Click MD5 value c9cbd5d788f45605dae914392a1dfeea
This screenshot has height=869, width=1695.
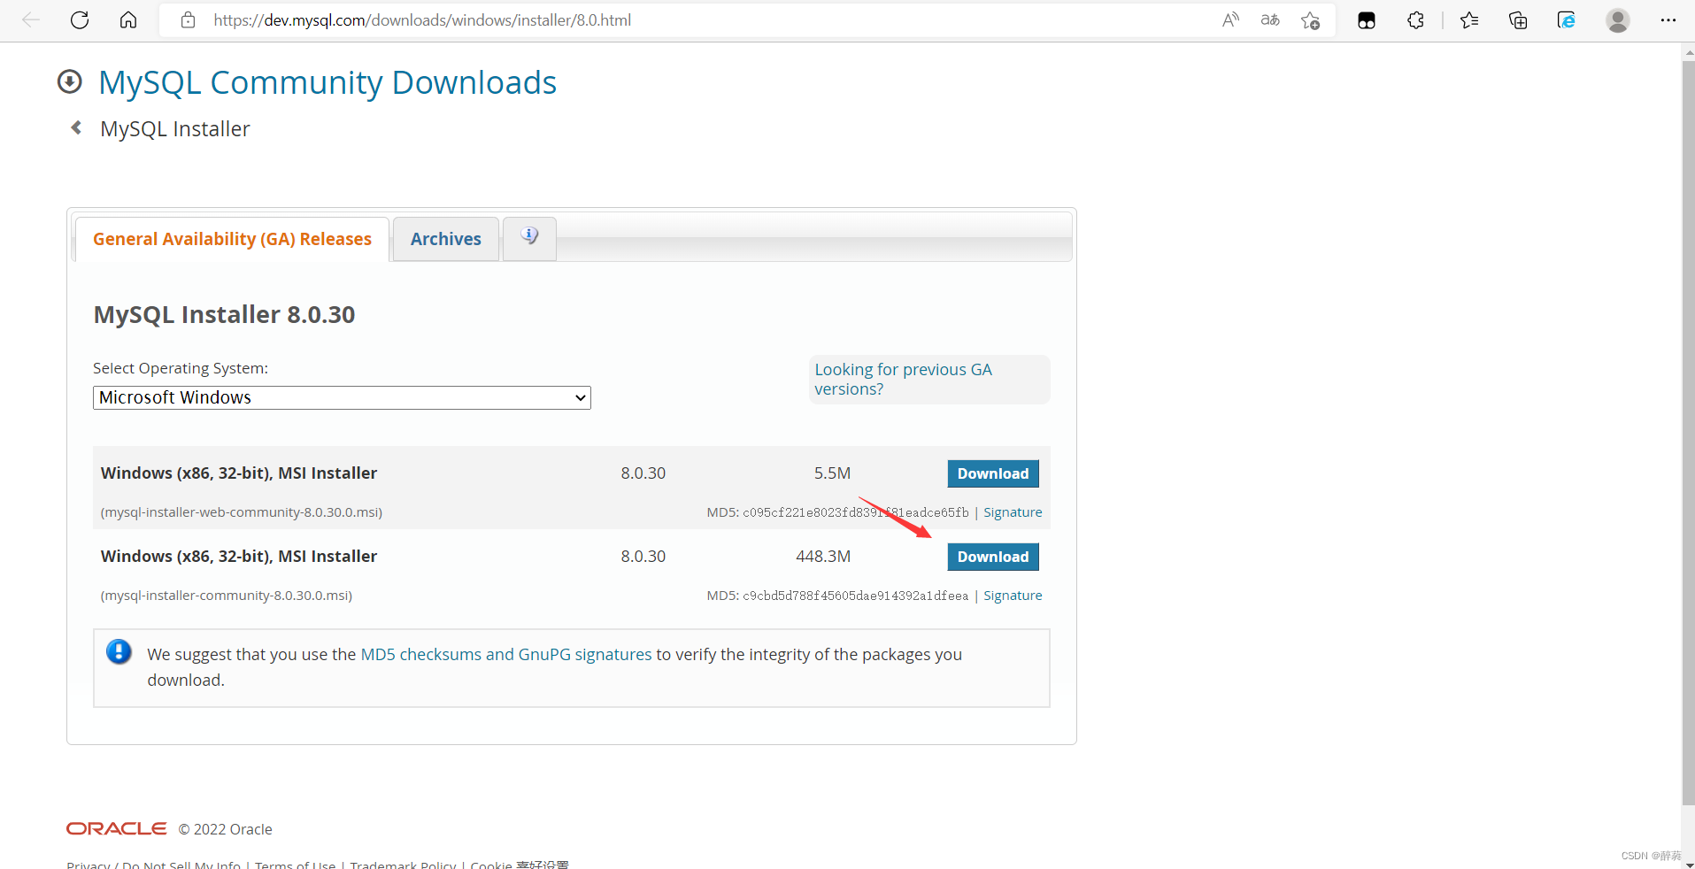[x=856, y=596]
